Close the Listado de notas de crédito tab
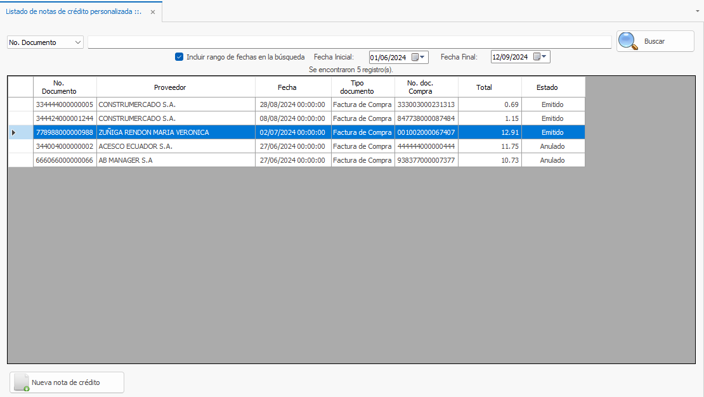 click(153, 12)
